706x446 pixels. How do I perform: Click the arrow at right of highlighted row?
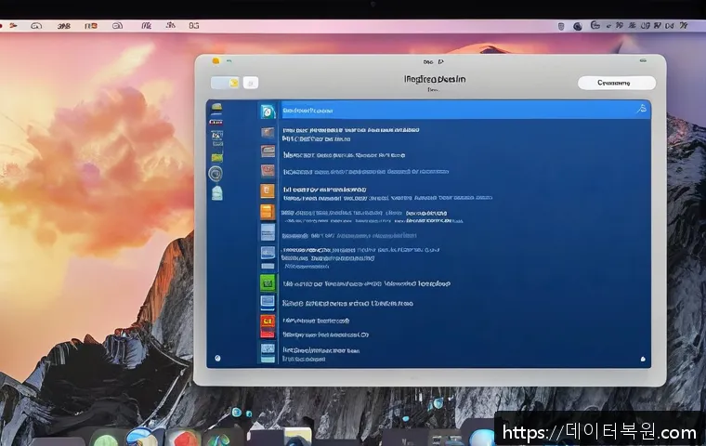(x=639, y=110)
